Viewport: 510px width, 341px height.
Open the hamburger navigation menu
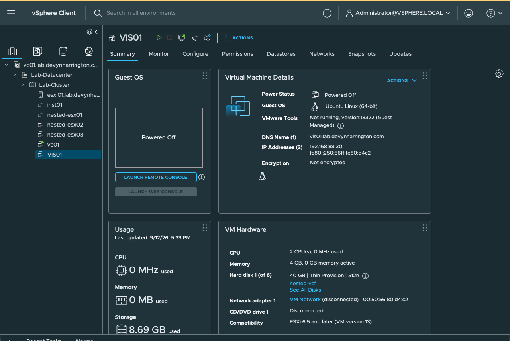pos(11,13)
